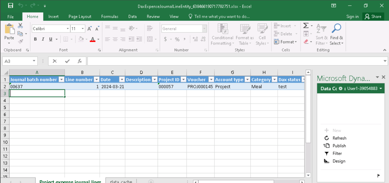Switch to the Formulas tab
The image size is (389, 183).
click(x=110, y=16)
